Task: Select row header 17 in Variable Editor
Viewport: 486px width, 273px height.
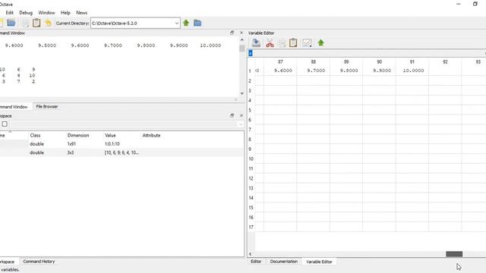Action: [251, 227]
